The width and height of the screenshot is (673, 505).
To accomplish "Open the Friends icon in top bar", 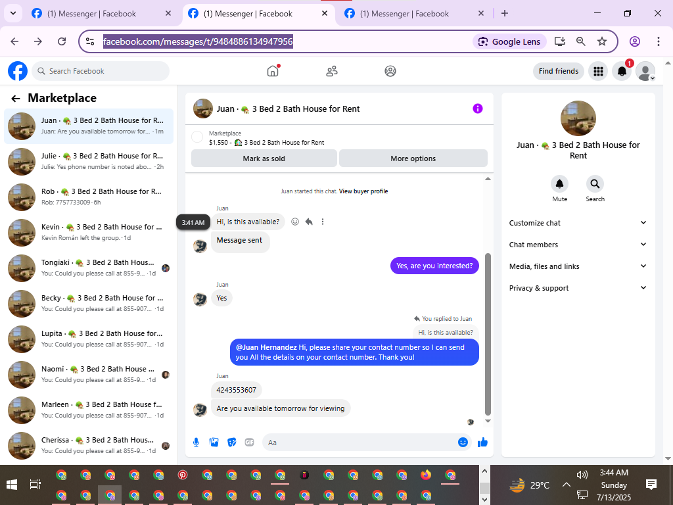I will [x=332, y=71].
